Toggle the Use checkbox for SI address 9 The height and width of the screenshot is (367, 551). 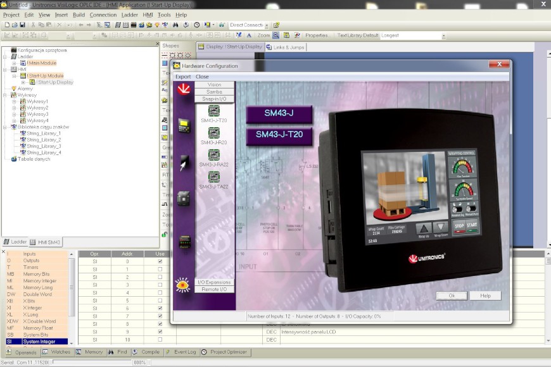pyautogui.click(x=160, y=332)
